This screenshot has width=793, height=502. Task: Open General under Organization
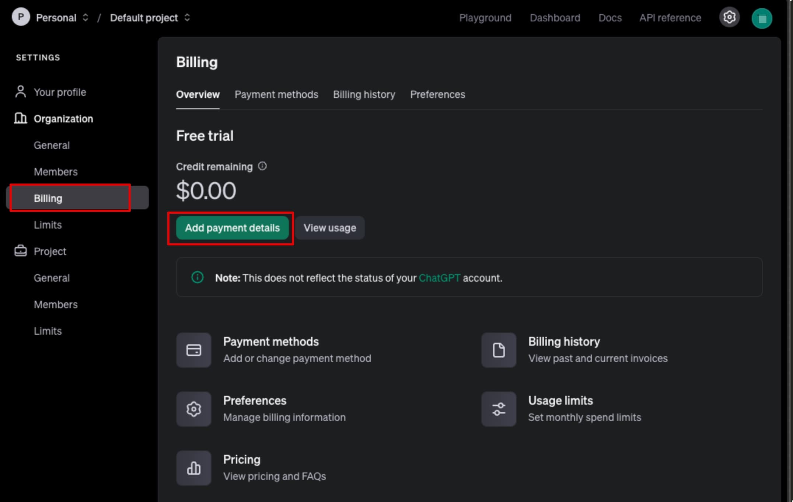pos(52,145)
